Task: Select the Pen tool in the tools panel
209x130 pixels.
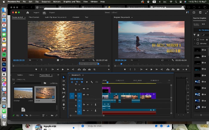Action: click(64, 97)
